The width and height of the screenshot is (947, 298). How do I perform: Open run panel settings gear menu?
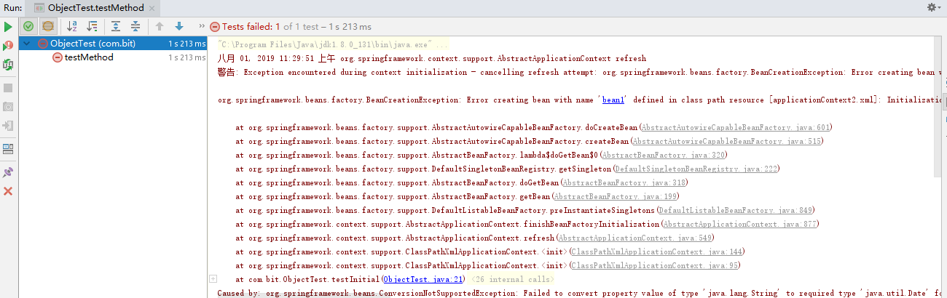(x=933, y=7)
